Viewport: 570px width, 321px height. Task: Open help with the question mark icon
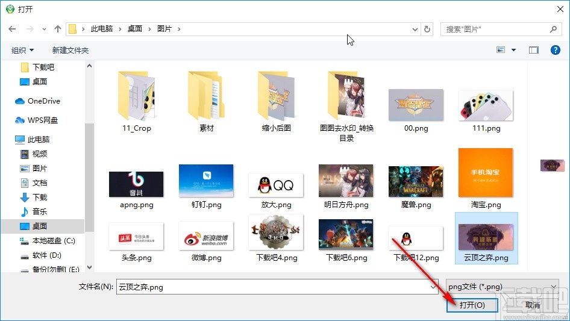coord(555,50)
